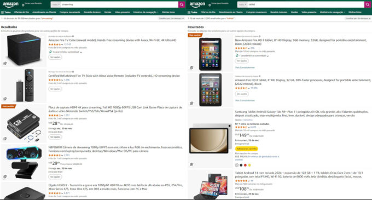Click sustainability leaf icon under Fire TV Cube

(x=50, y=52)
